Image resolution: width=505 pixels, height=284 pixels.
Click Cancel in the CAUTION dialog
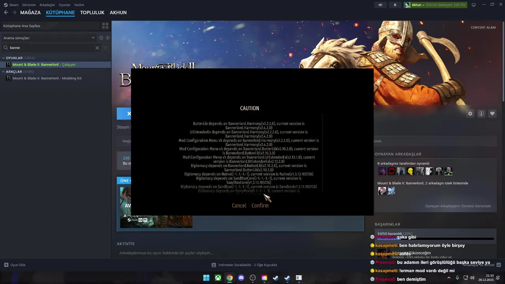click(239, 206)
